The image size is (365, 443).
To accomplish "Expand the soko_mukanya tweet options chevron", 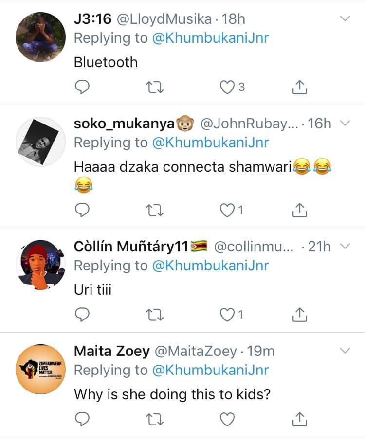I will (345, 123).
